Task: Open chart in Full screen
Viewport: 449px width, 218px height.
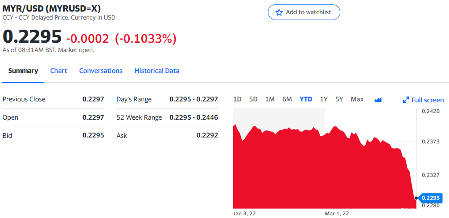Action: coord(423,100)
